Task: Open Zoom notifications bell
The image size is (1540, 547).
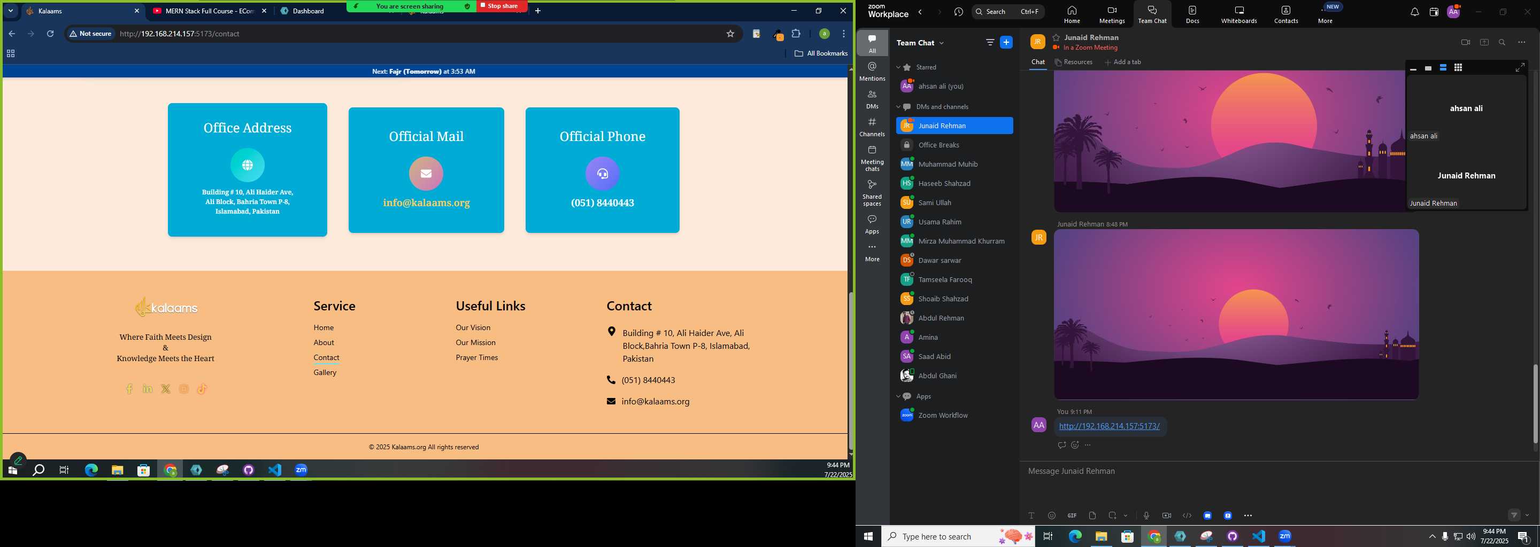Action: (1414, 12)
